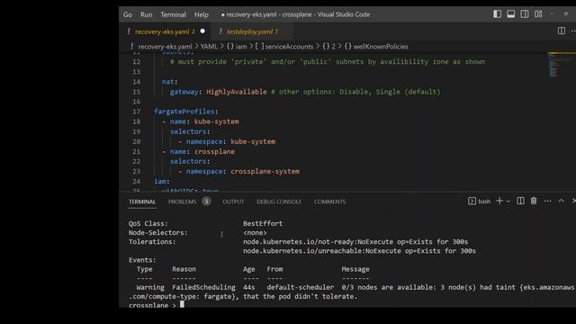
Task: Open the Terminal menu
Action: point(174,14)
